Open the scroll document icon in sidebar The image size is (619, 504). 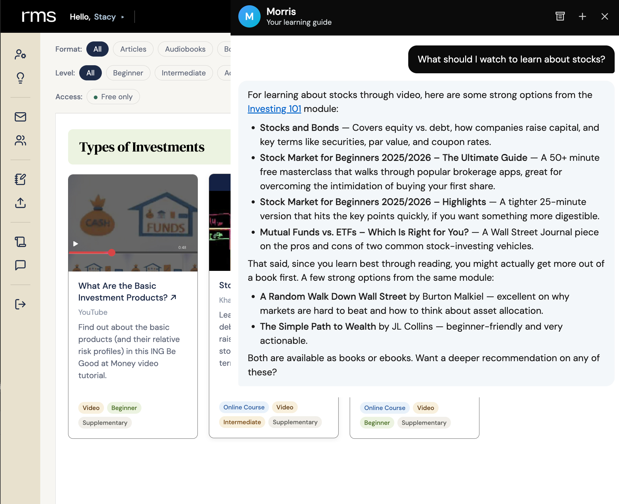pos(20,242)
